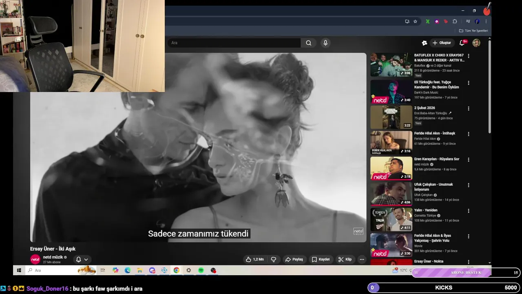Open Chrome three-dot menu
This screenshot has height=294, width=522.
click(x=486, y=21)
